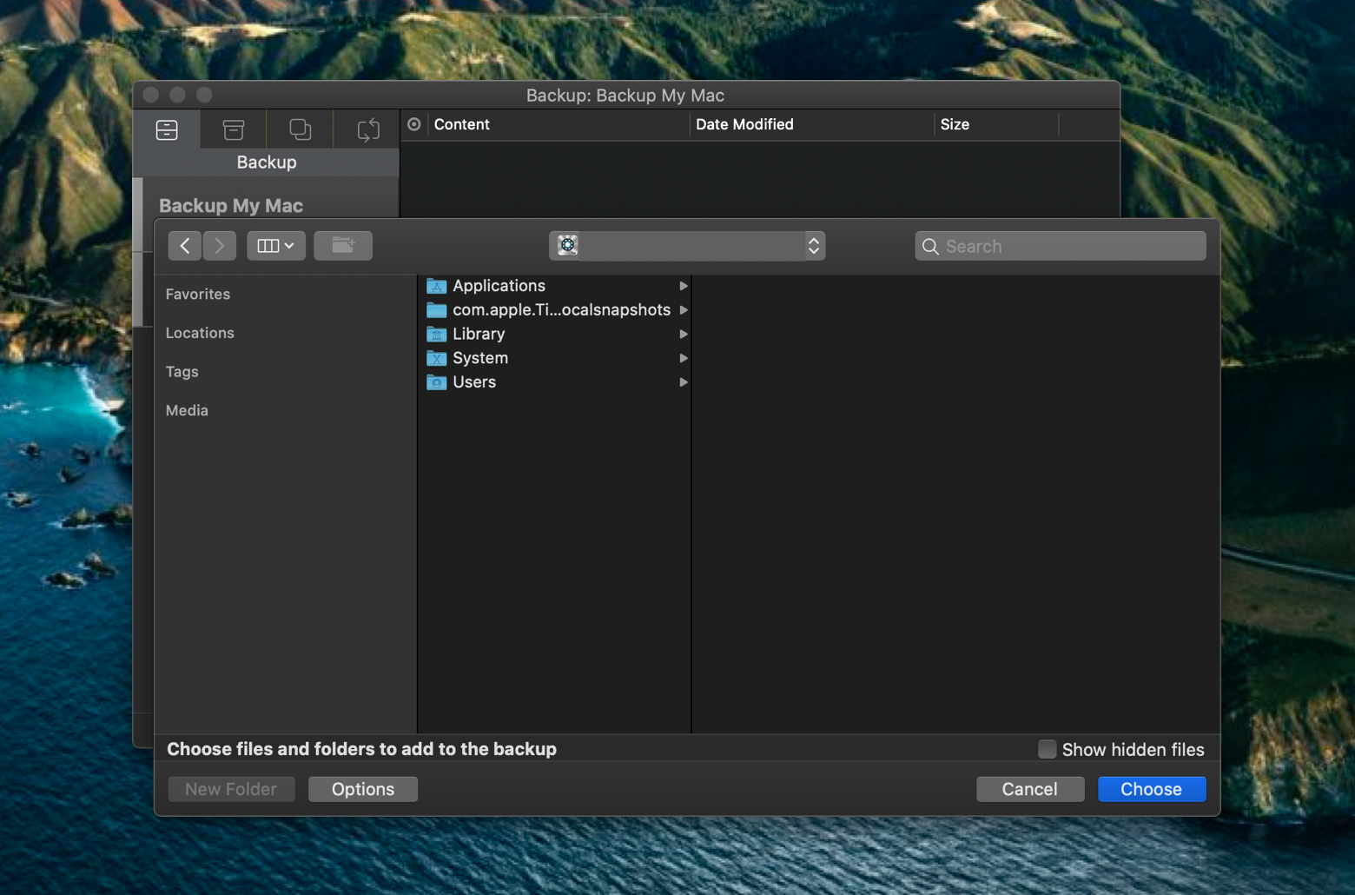Open the Options button
Viewport: 1355px width, 895px height.
363,789
